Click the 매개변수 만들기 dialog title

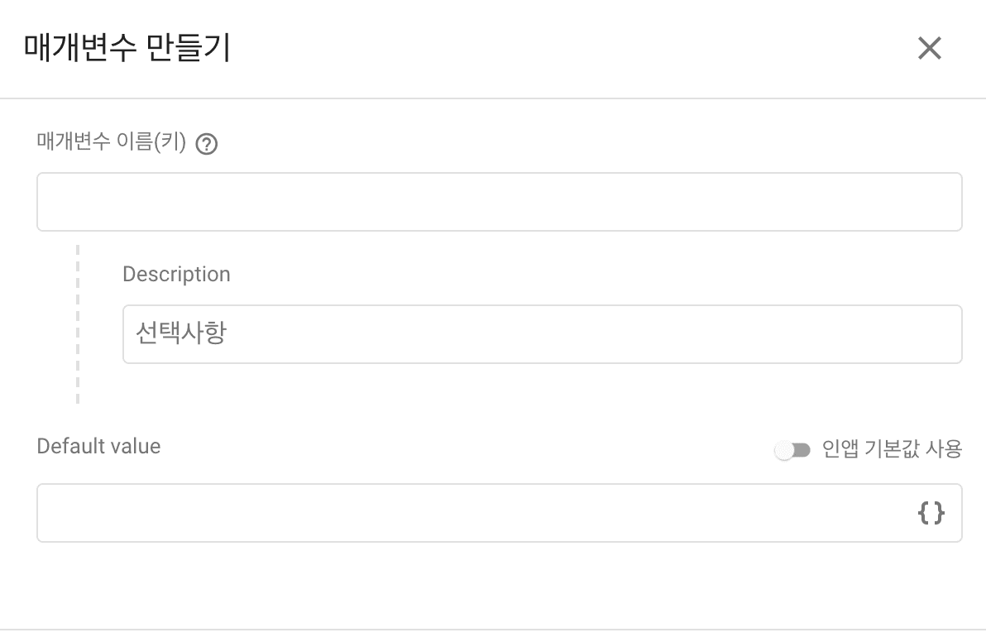point(127,48)
